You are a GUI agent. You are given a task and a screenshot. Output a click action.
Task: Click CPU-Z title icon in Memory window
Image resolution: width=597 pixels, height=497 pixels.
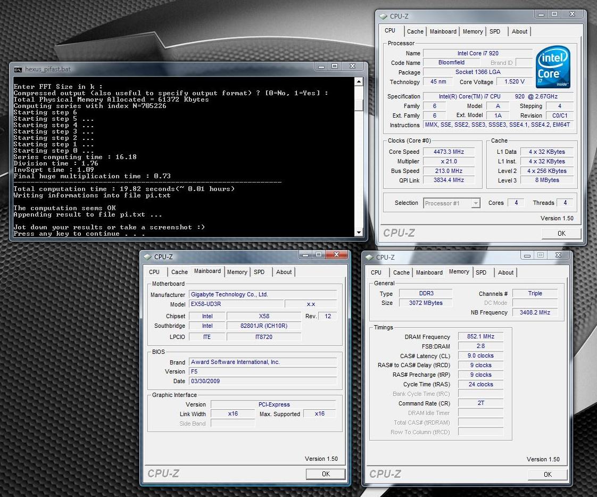369,257
